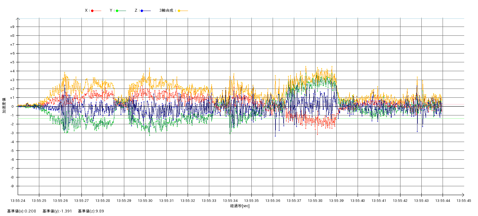Image resolution: width=478 pixels, height=216 pixels.
Task: Click the blue Z legend marker
Action: (142, 11)
